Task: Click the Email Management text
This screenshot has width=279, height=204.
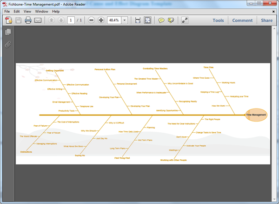Action: (61, 102)
